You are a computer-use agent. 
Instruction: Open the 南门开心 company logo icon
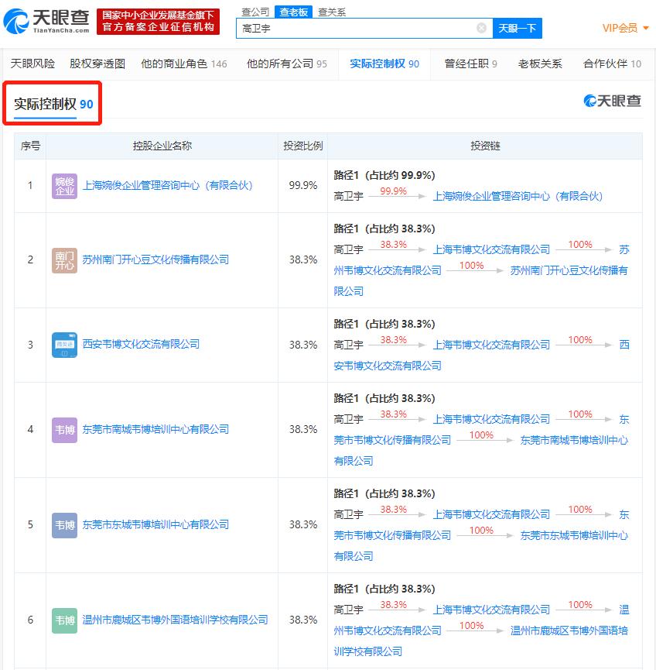(64, 260)
